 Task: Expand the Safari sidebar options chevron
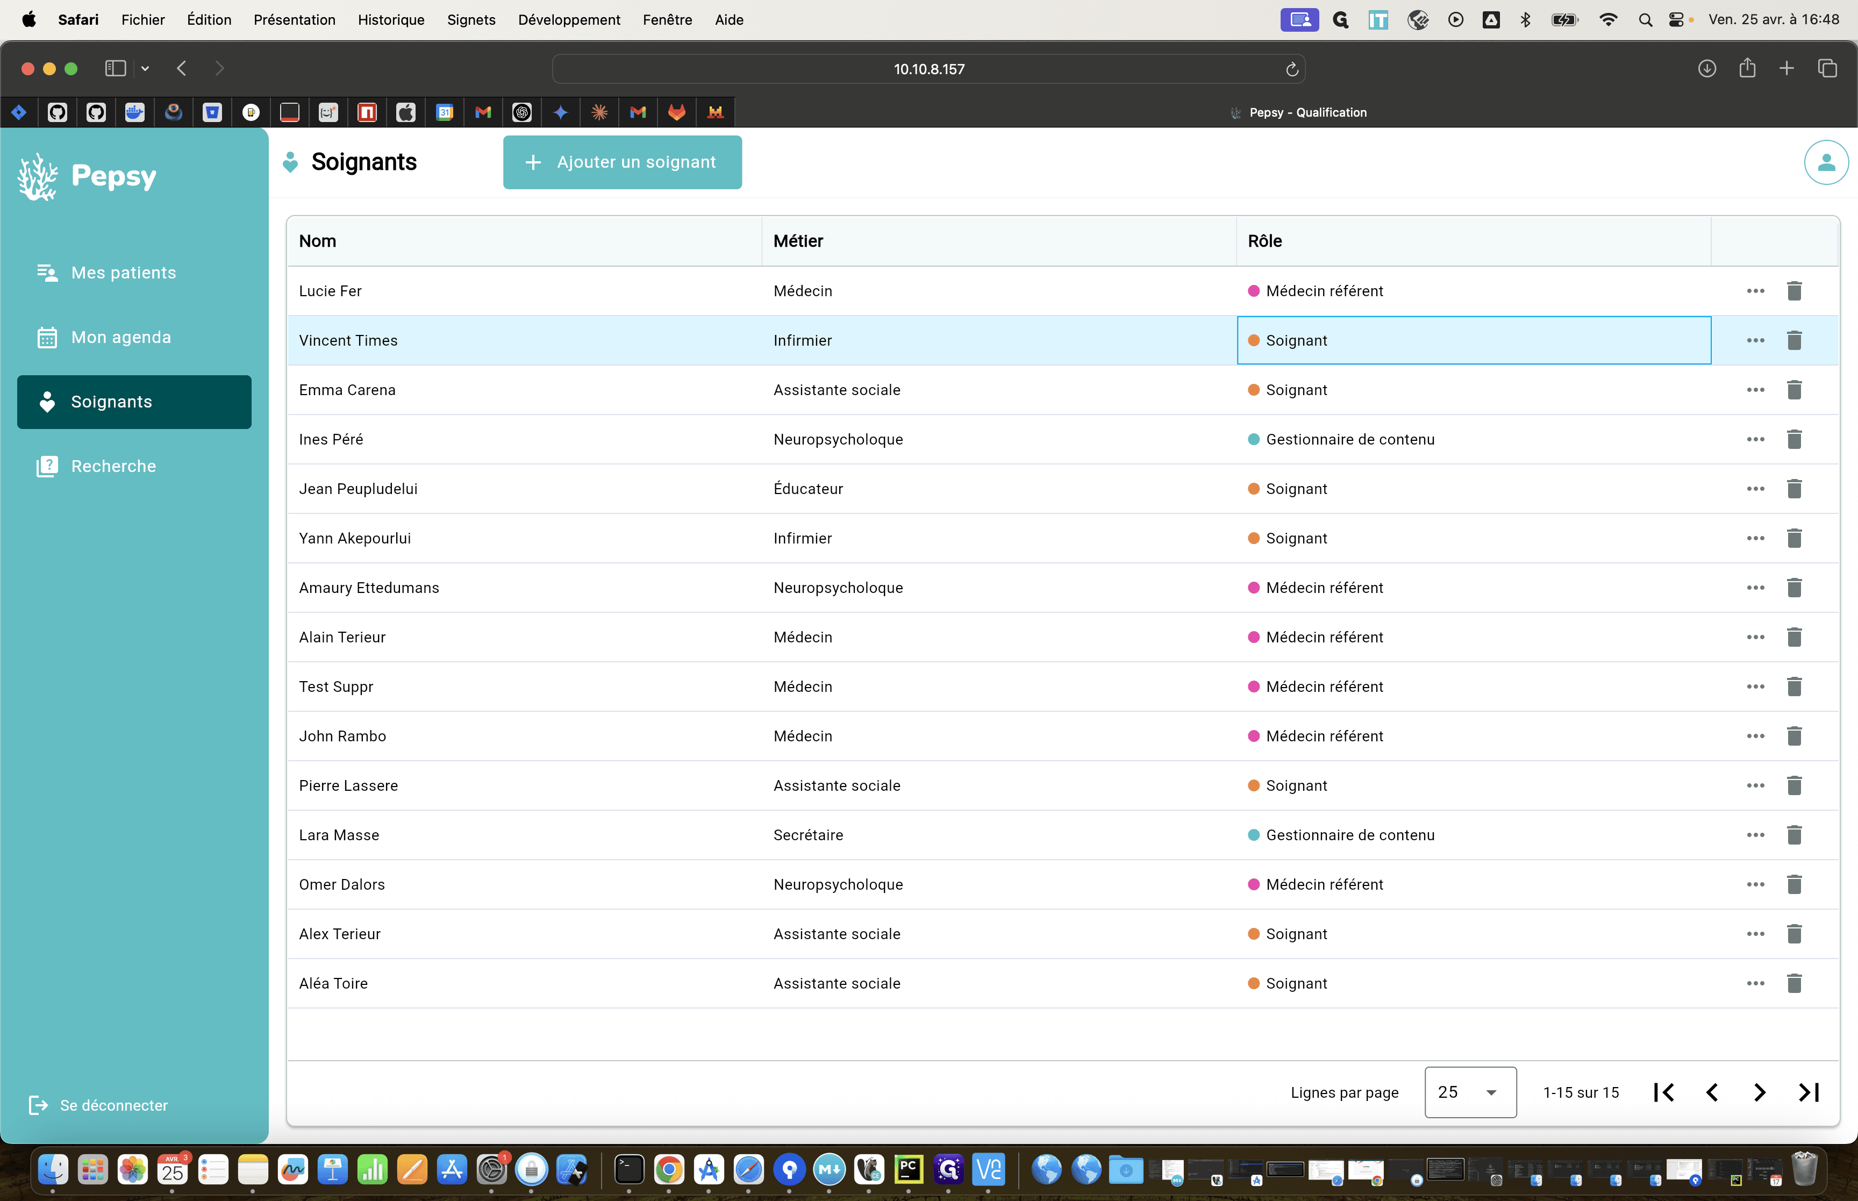pos(145,69)
